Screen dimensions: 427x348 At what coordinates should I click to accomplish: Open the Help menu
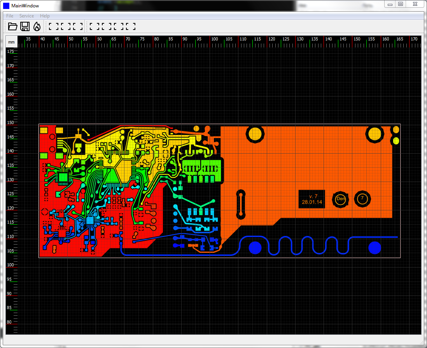(45, 16)
